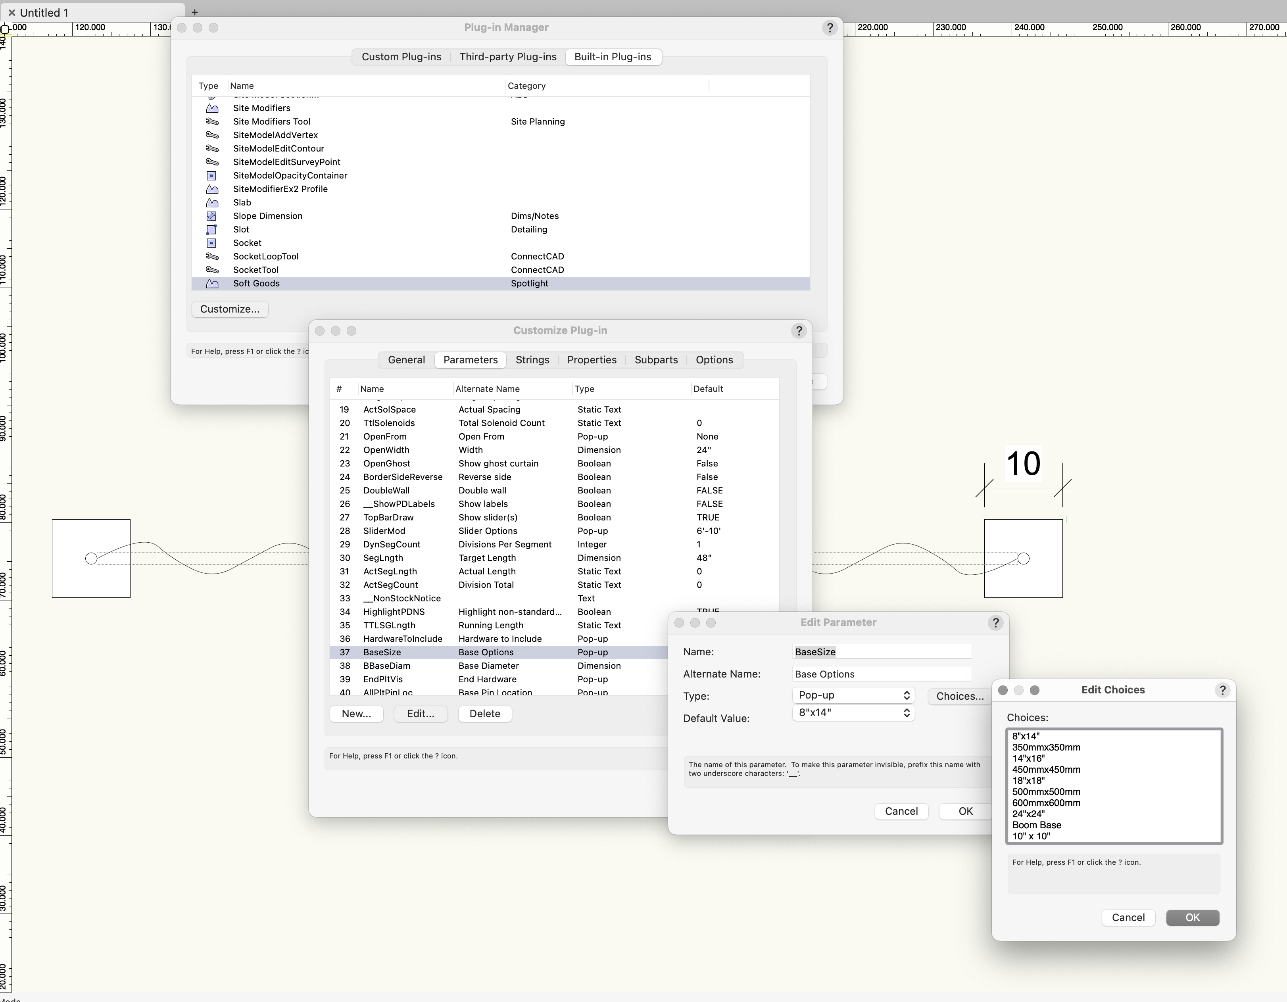This screenshot has width=1287, height=1002.
Task: Open help in the Edit Choices dialog
Action: 1222,690
